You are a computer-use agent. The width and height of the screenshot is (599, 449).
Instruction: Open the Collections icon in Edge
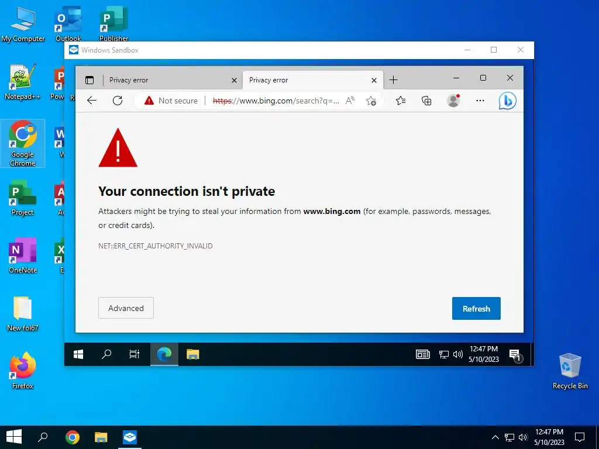pyautogui.click(x=426, y=101)
